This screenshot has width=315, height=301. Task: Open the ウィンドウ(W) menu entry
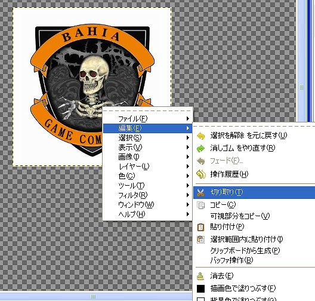(x=147, y=205)
